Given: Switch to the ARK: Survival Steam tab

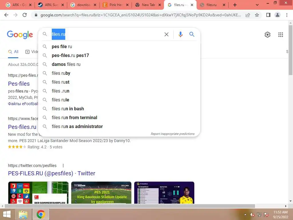Looking at the screenshot, I should pos(51,5).
